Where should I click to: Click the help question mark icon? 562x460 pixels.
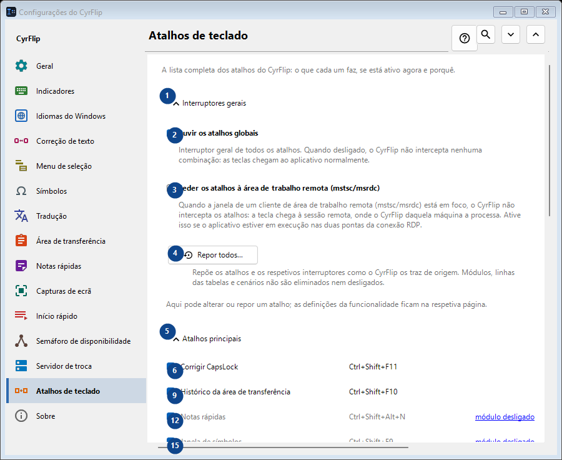point(465,38)
